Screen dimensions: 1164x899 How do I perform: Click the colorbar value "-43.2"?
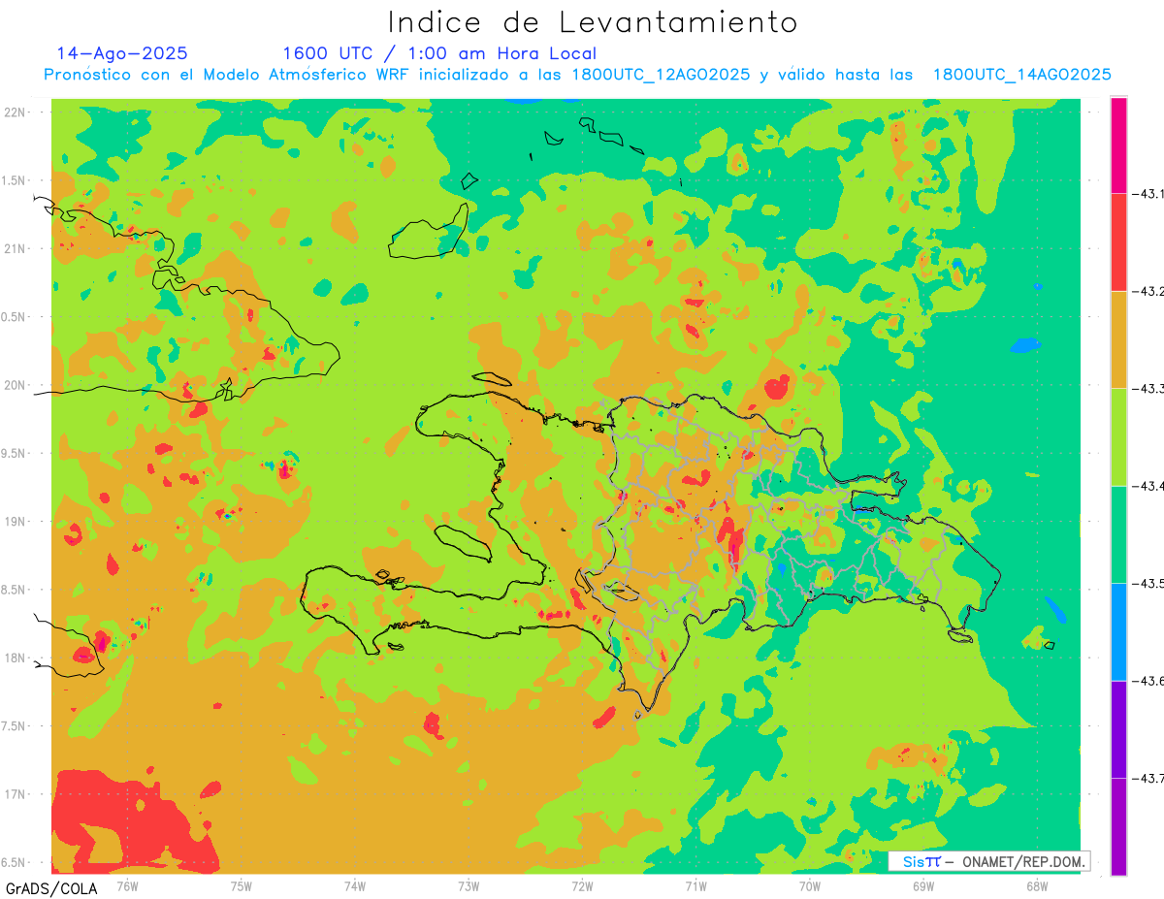1148,291
